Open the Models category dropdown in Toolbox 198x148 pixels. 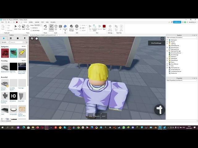click(5, 42)
